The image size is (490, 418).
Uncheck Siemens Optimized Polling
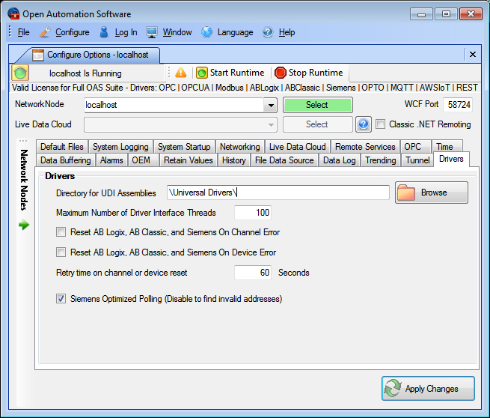tap(61, 298)
